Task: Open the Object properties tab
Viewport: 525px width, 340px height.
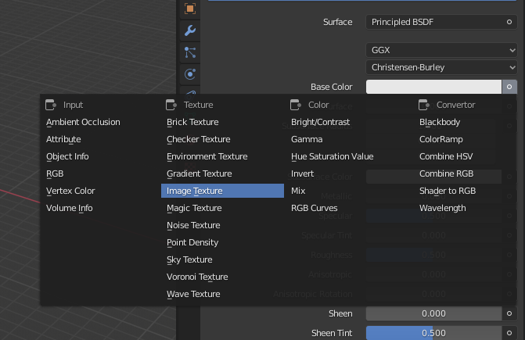Action: 189,9
